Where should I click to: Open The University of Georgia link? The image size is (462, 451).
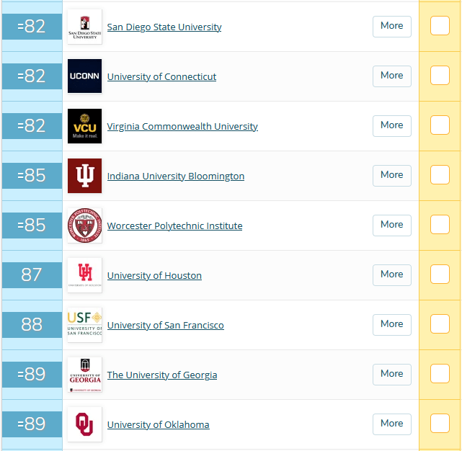(161, 375)
